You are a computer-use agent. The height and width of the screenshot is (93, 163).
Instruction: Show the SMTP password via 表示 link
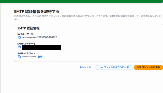pyautogui.click(x=40, y=57)
